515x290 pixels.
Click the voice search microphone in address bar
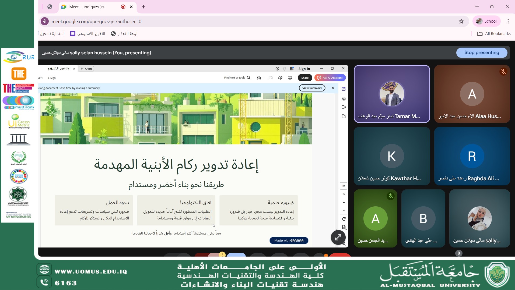click(45, 21)
